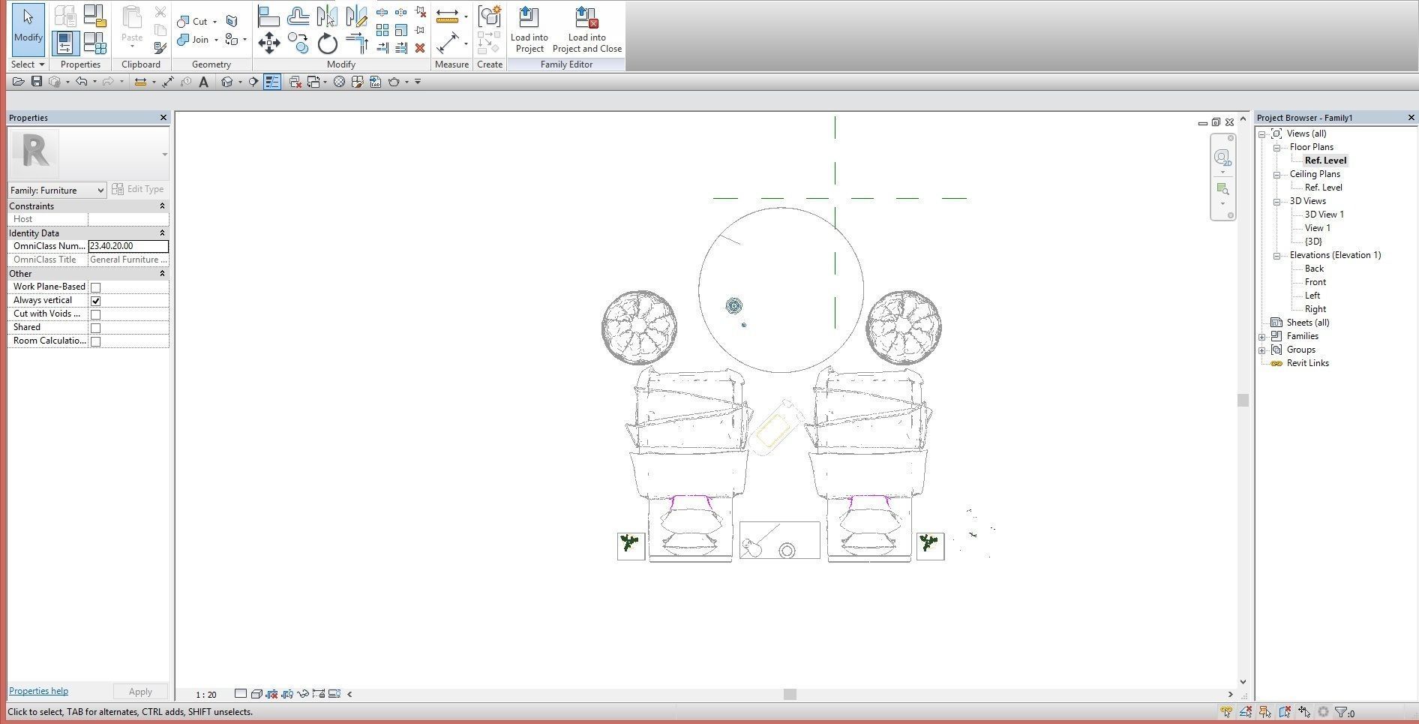Viewport: 1419px width, 724px height.
Task: Close the Properties palette
Action: (x=163, y=118)
